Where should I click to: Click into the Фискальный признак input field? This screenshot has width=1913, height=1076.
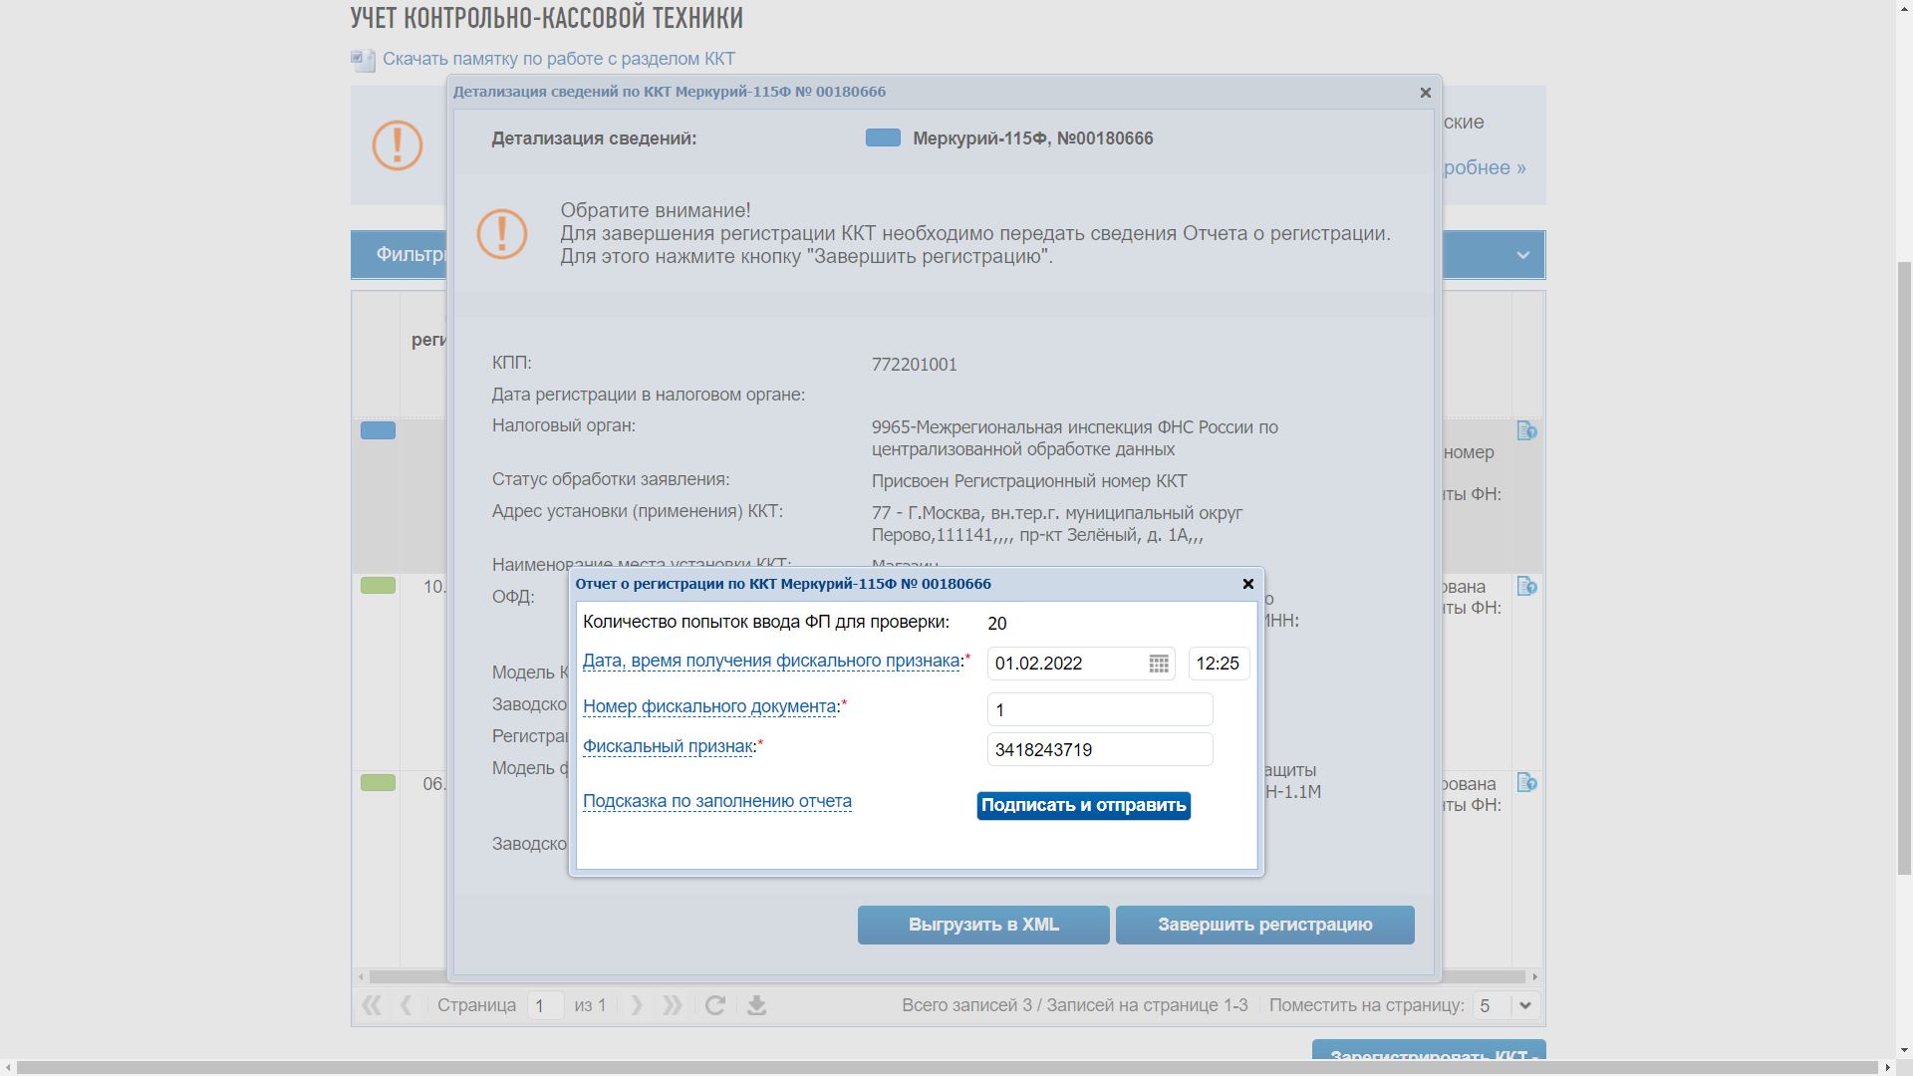coord(1099,750)
